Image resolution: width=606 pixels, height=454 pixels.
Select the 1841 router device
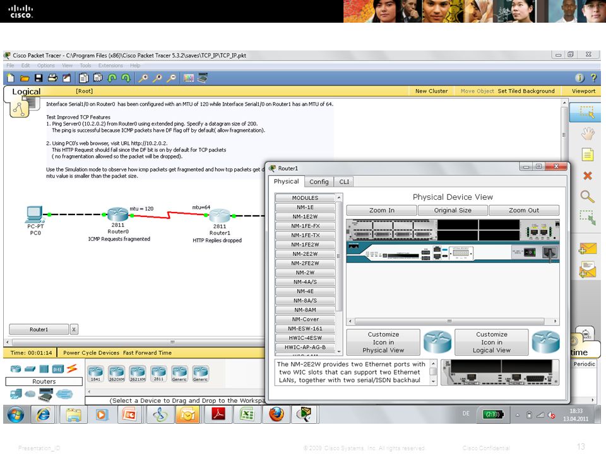pyautogui.click(x=95, y=373)
